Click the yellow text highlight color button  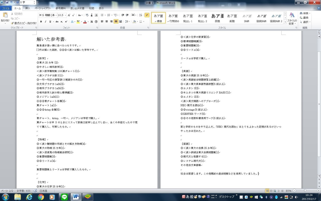[78, 22]
